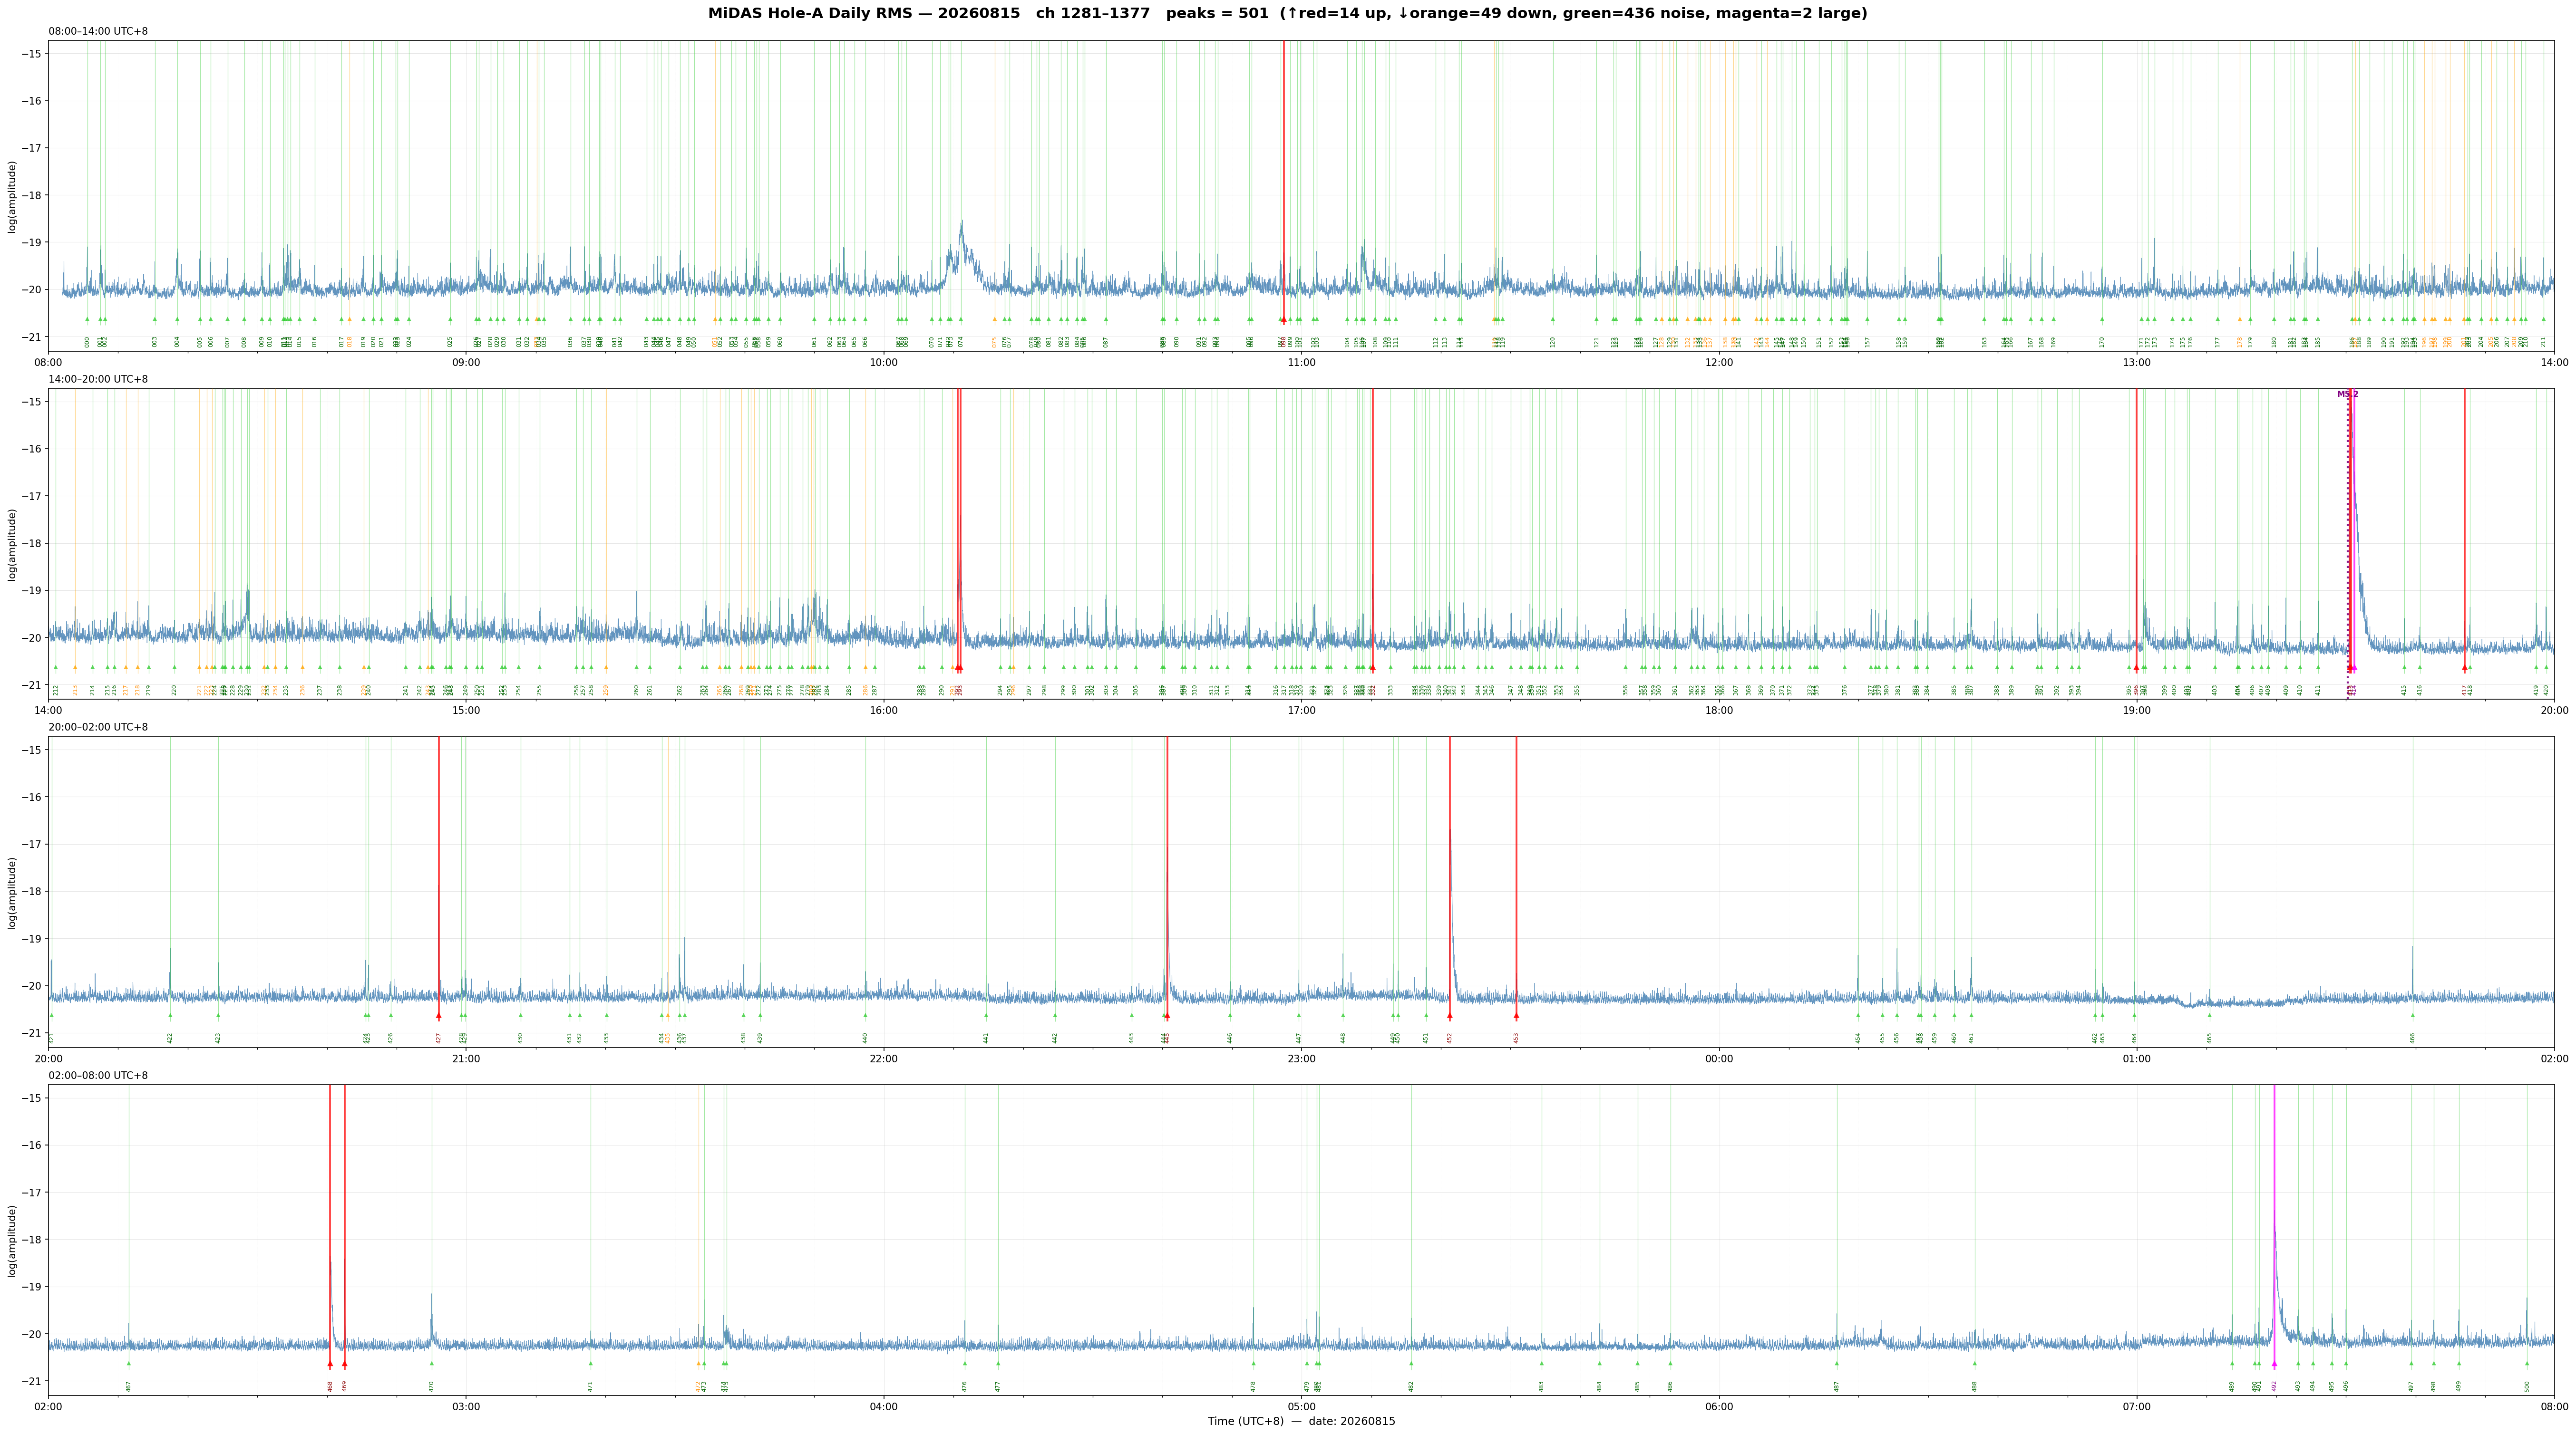Click "log(amplitude)" label of the 20:00–02:00 panel
The image size is (2576, 1434).
[12, 892]
